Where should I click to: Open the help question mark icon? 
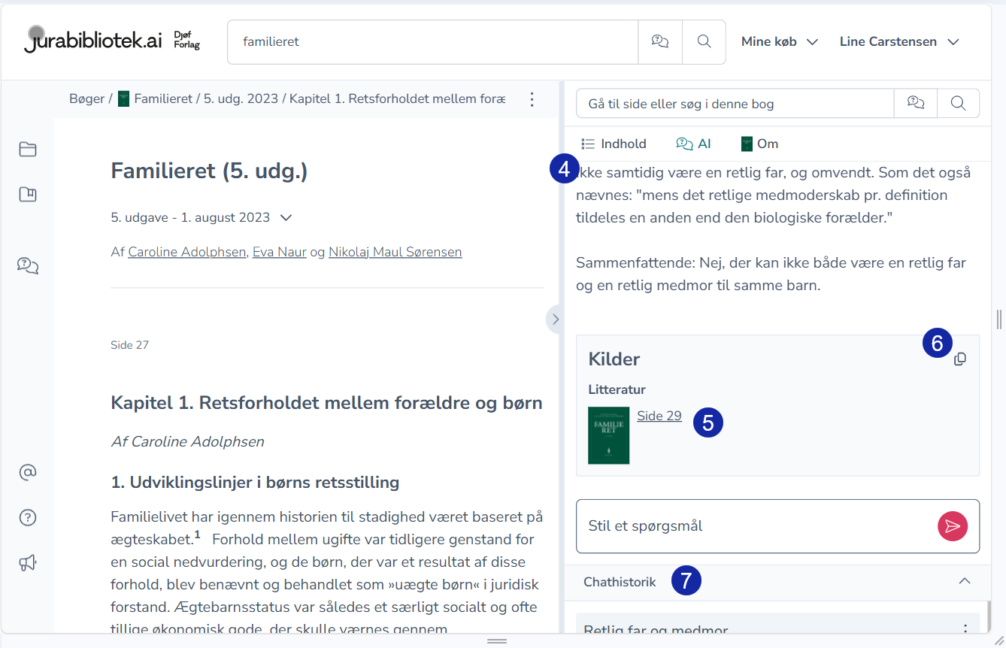pos(28,517)
